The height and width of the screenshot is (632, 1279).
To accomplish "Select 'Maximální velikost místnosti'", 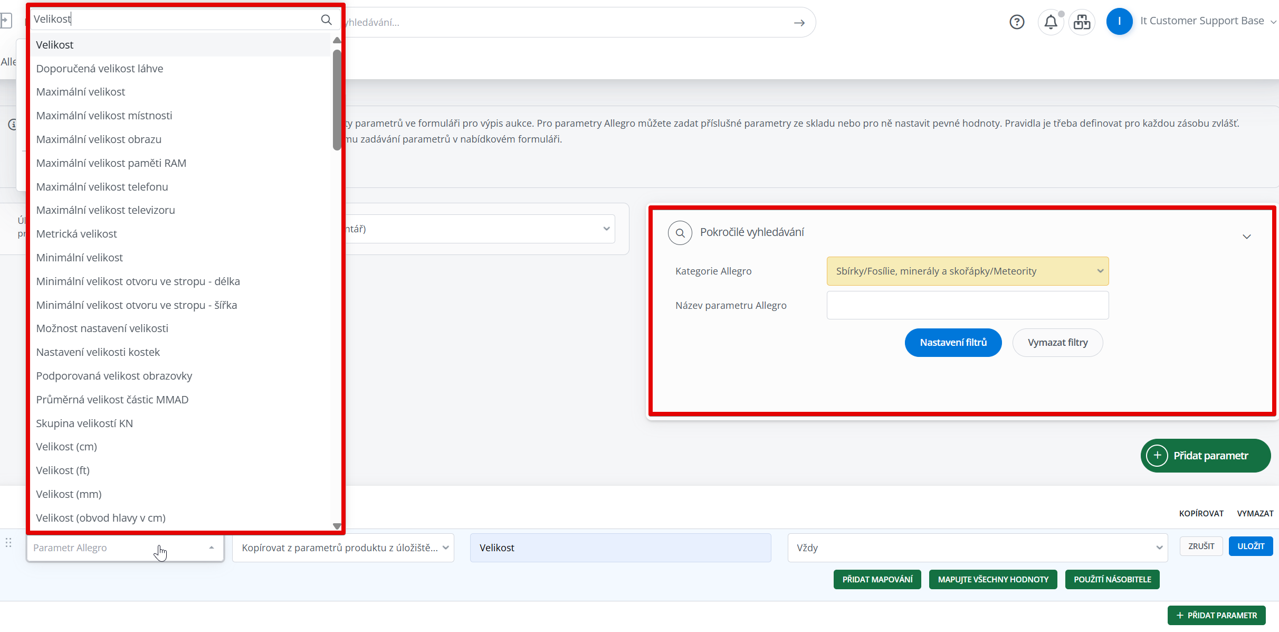I will 180,116.
